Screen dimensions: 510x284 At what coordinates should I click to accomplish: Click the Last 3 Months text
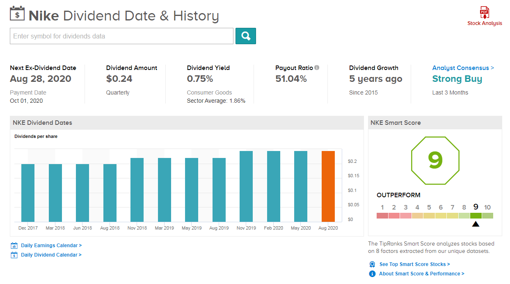450,92
